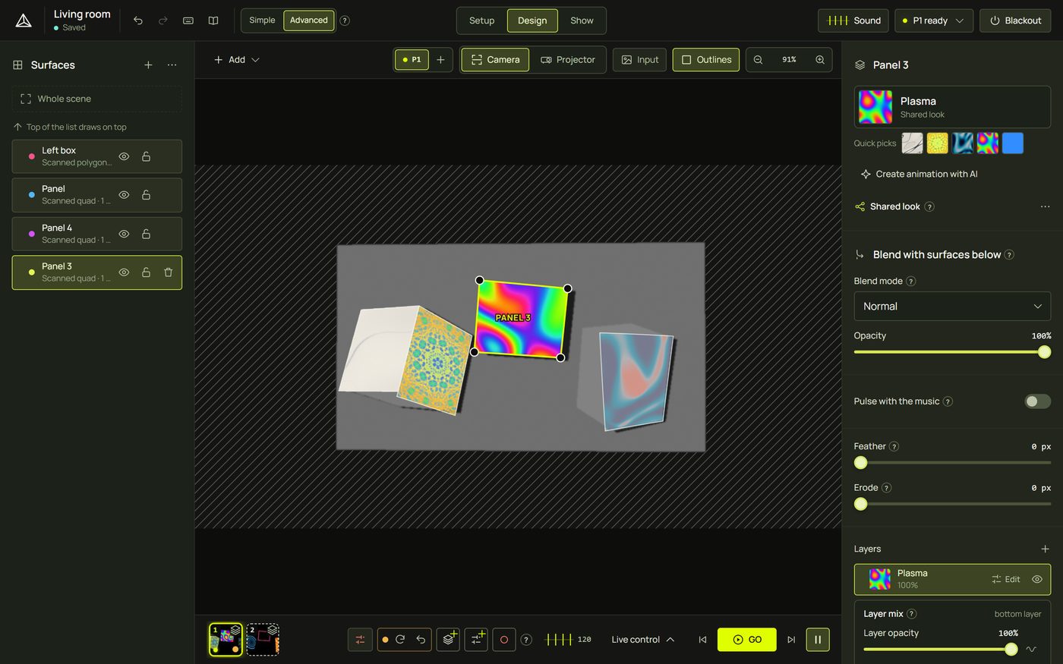Open the orange sliders panel in bottom bar
The height and width of the screenshot is (664, 1063).
click(x=360, y=640)
